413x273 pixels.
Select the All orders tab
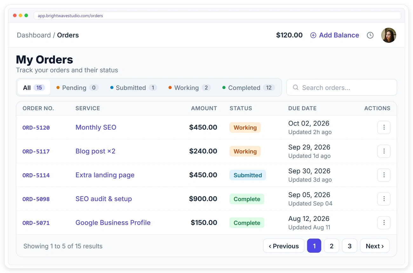pyautogui.click(x=34, y=88)
